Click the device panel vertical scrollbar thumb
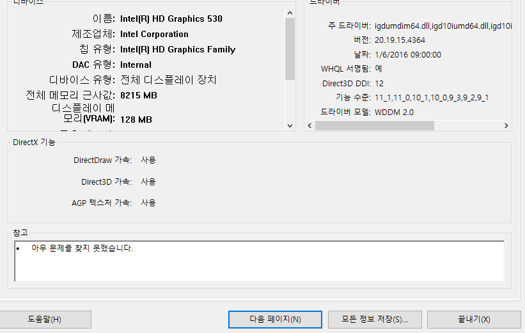Image resolution: width=525 pixels, height=333 pixels. click(290, 49)
